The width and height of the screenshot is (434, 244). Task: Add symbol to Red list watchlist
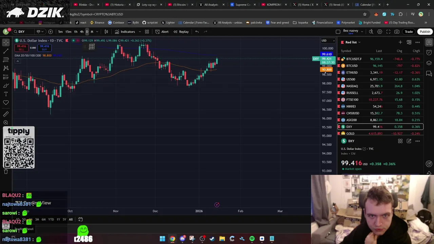(x=400, y=42)
